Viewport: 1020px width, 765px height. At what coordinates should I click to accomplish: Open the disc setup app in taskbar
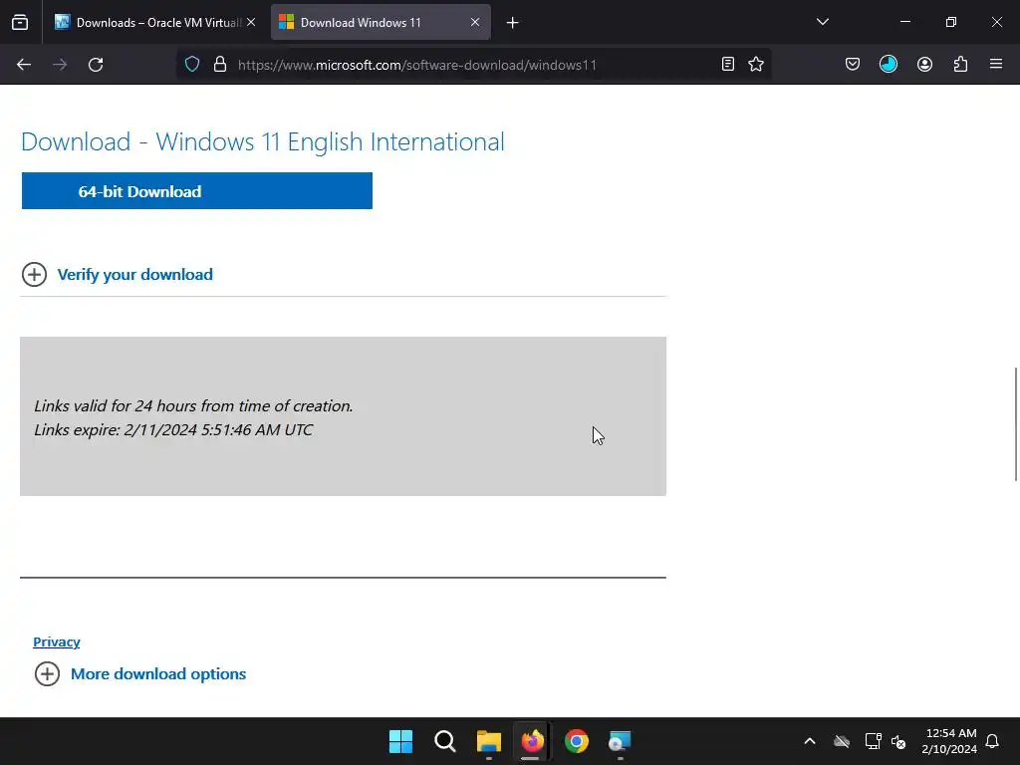point(620,741)
